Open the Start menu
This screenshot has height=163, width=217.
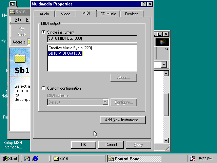pyautogui.click(x=10, y=159)
